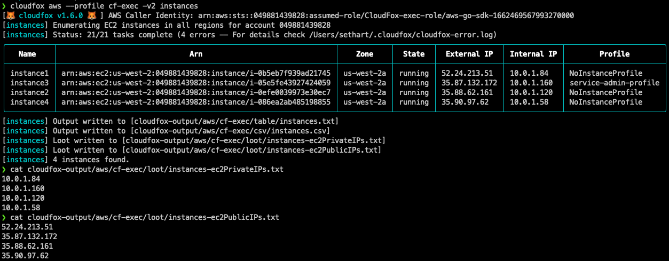Click the ARN ending i-086ea2ab485198855
Screen dimensions: 669x261
tap(196, 102)
